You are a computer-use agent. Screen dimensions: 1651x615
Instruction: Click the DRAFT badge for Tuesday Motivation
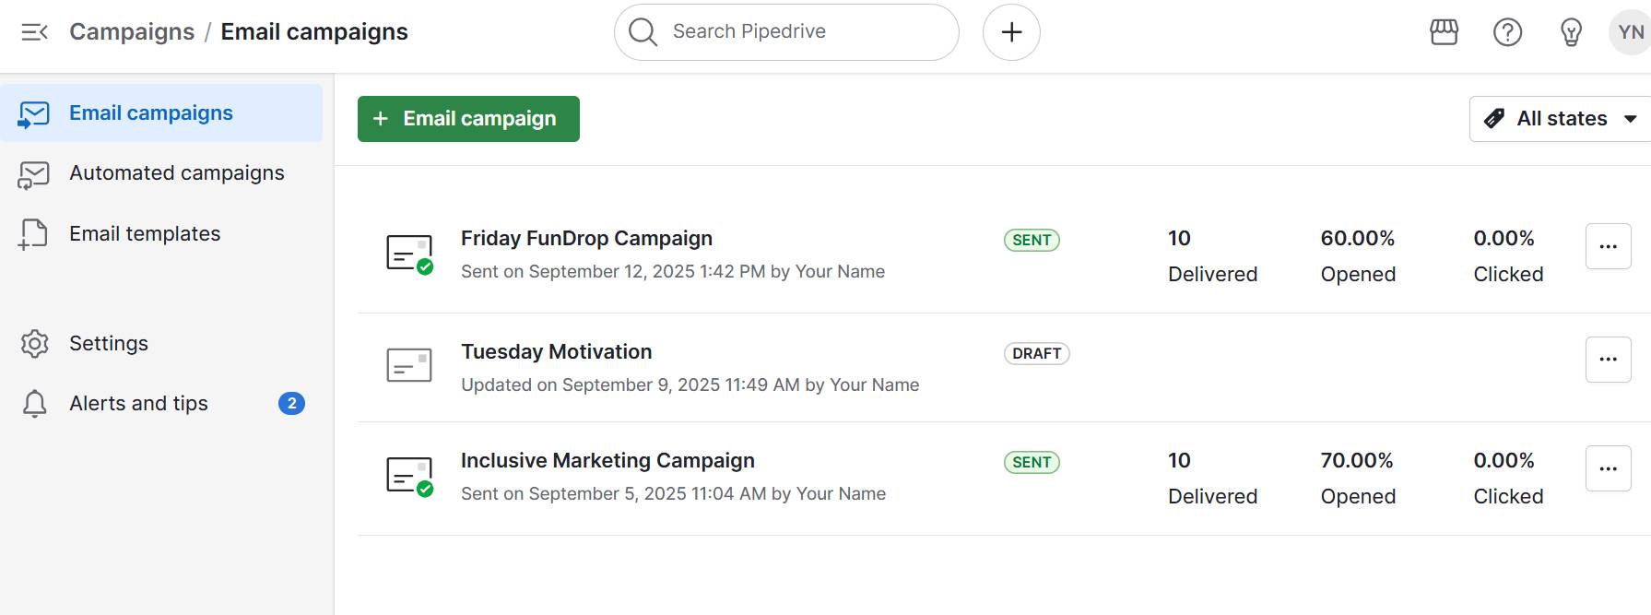pos(1036,353)
